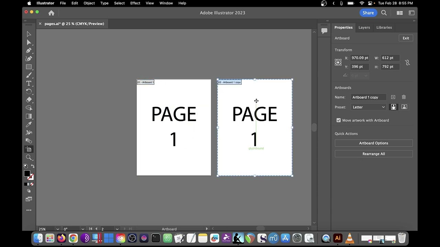
Task: Uncheck Move artwork with Artboard
Action: pyautogui.click(x=339, y=120)
